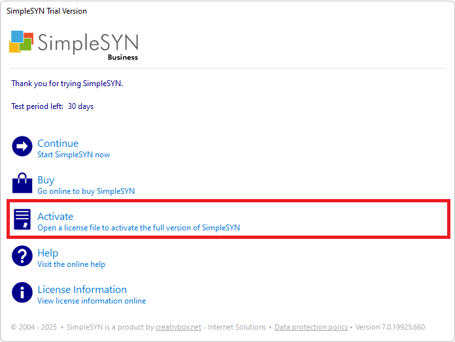The width and height of the screenshot is (455, 342).
Task: Click 'Visit the online help' text
Action: [x=71, y=264]
